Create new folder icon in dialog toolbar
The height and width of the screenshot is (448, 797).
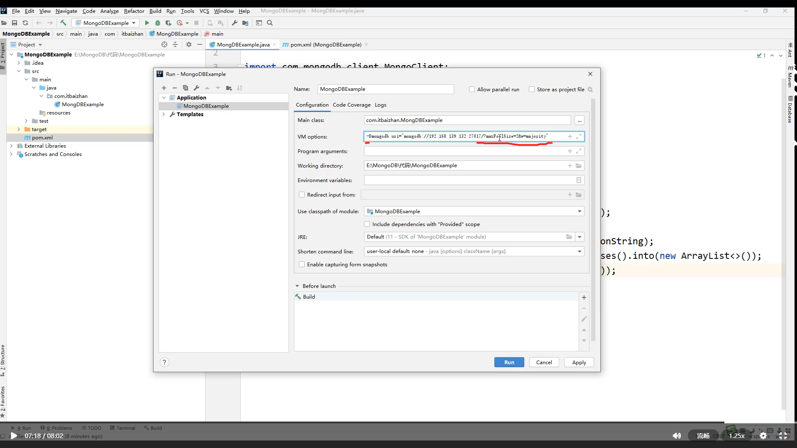click(x=229, y=88)
